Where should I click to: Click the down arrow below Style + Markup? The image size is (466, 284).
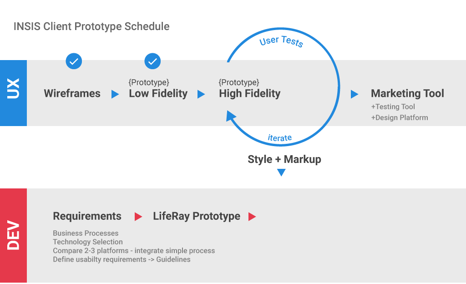pos(281,172)
